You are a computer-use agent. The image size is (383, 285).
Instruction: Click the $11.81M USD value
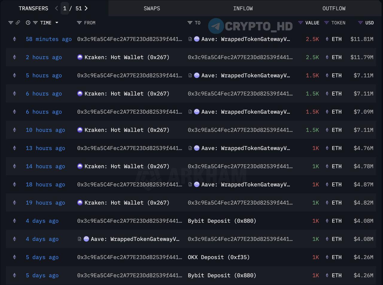click(362, 39)
